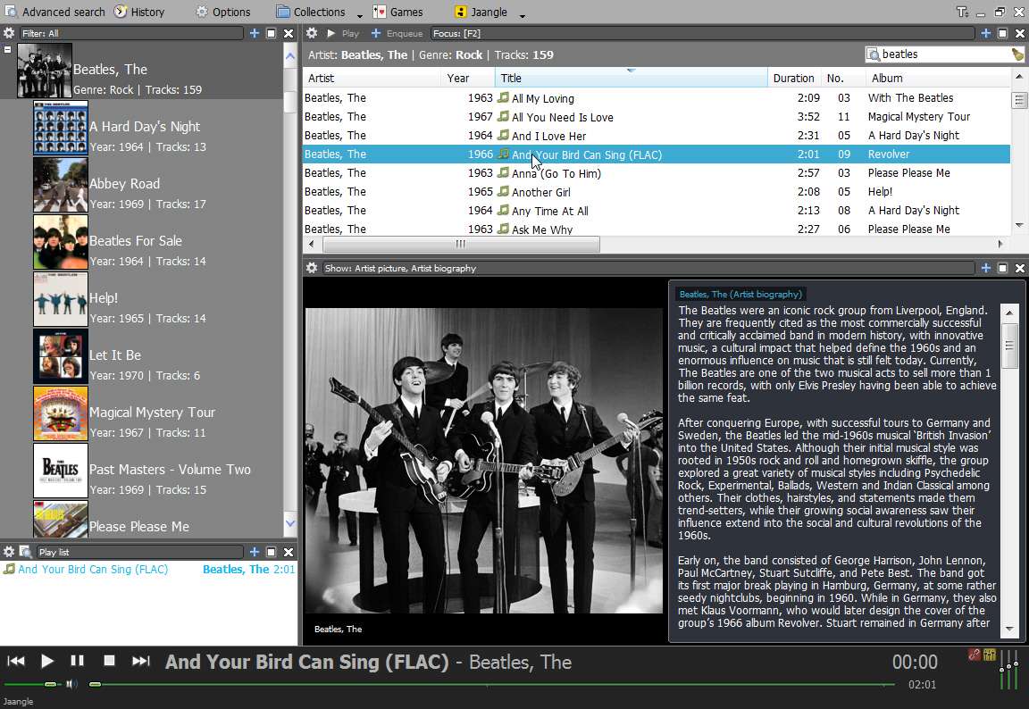Image resolution: width=1029 pixels, height=709 pixels.
Task: Mute audio with the speaker icon
Action: pos(71,684)
